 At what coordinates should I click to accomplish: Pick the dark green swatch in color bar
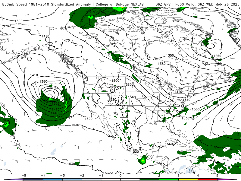tap(149, 179)
